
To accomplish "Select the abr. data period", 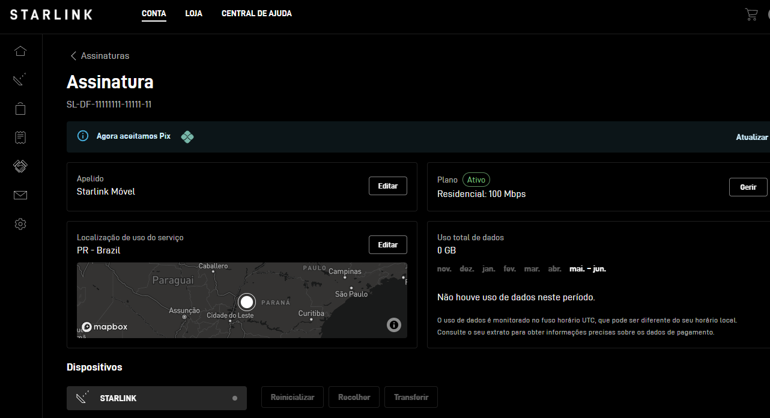I will (555, 269).
